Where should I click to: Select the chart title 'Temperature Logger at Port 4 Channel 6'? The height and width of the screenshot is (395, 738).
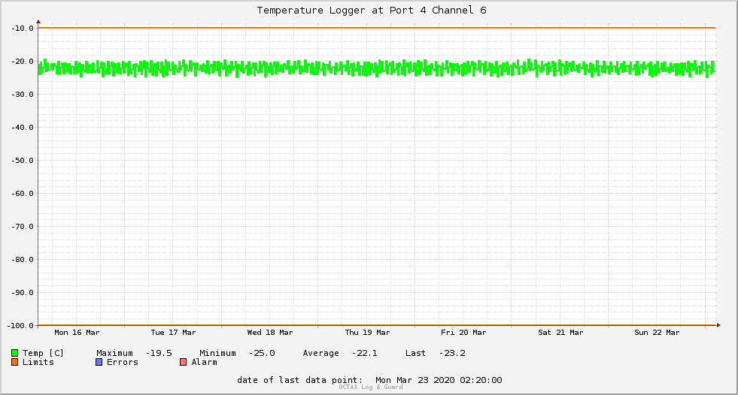point(372,11)
